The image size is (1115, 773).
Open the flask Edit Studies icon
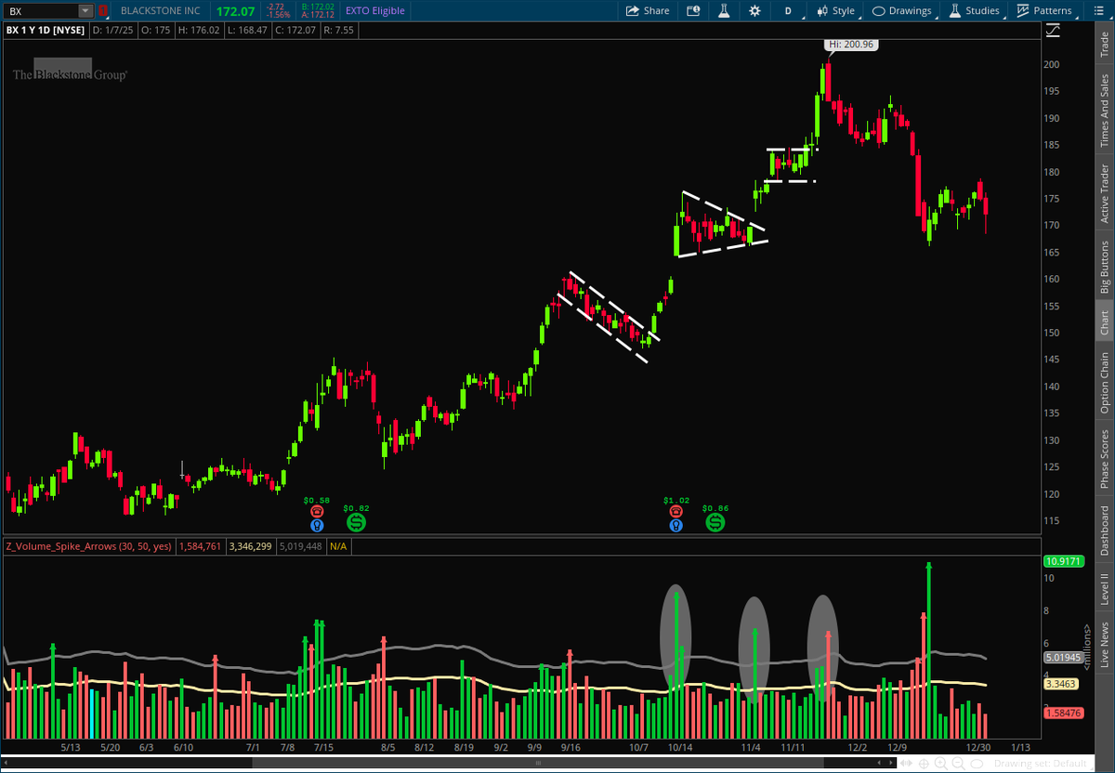(x=723, y=11)
